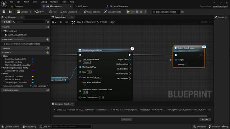Open play mode options dots
This screenshot has height=129, width=230.
tap(145, 12)
